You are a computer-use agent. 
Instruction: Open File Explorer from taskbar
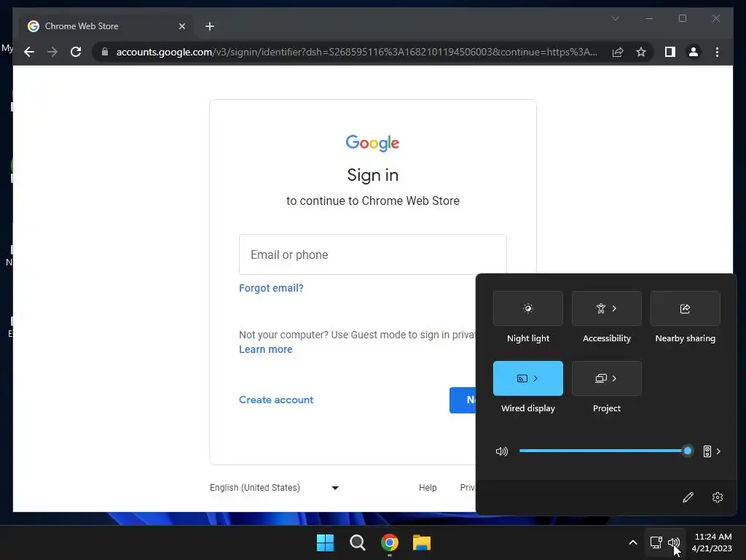click(422, 542)
